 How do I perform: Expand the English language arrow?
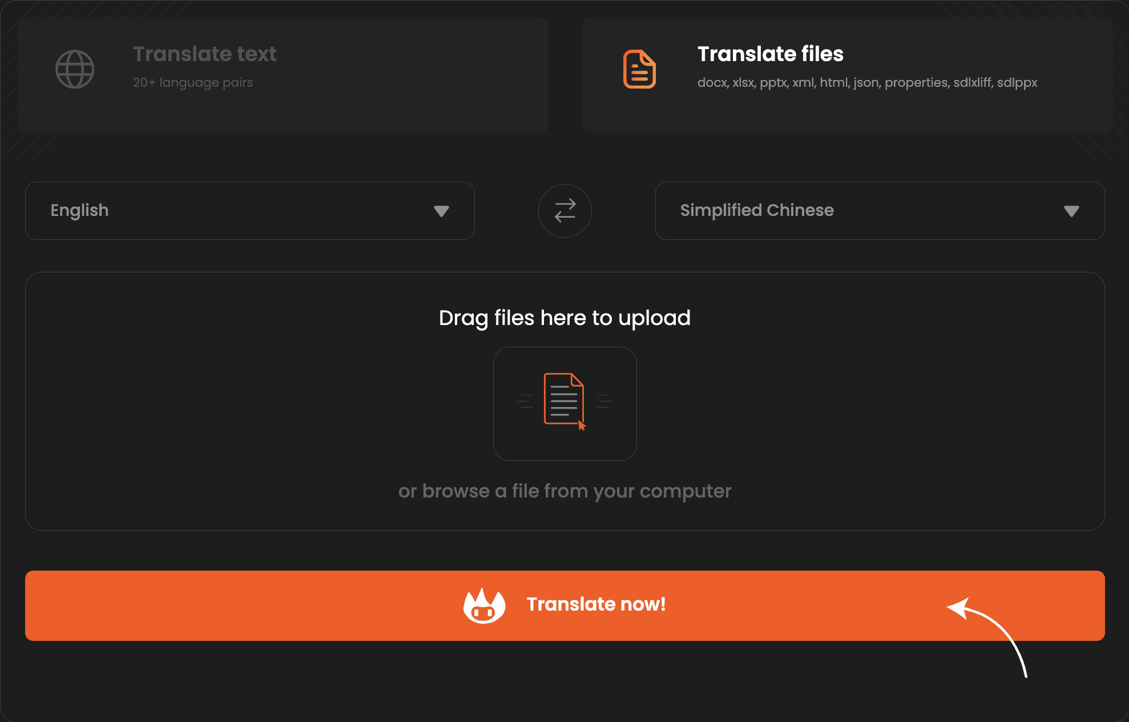[441, 211]
